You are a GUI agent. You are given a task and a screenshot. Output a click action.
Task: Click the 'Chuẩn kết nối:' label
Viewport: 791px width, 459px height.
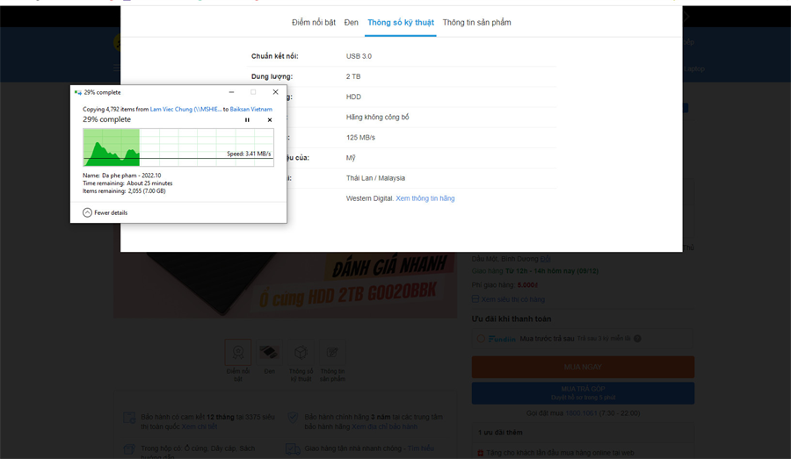[275, 56]
